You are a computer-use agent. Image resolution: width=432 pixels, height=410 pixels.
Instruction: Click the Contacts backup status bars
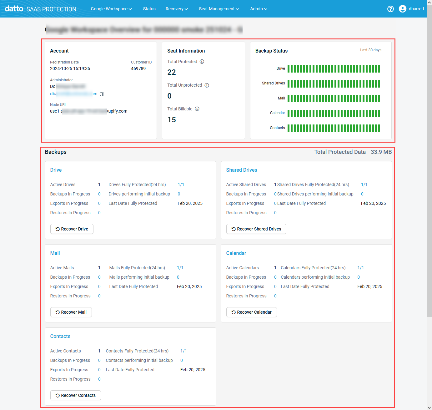coord(334,128)
